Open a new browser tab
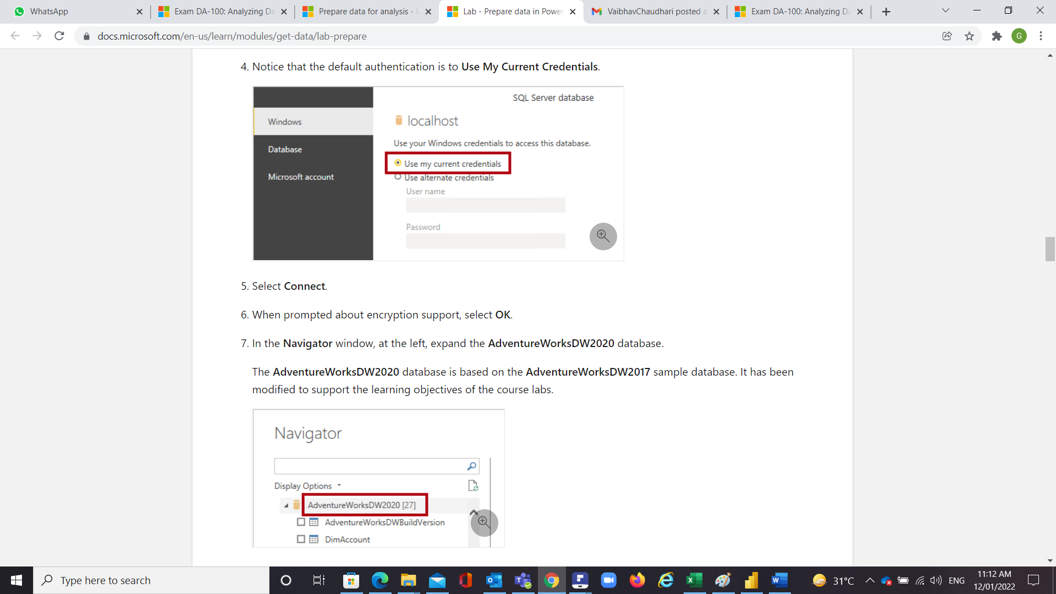 tap(886, 12)
